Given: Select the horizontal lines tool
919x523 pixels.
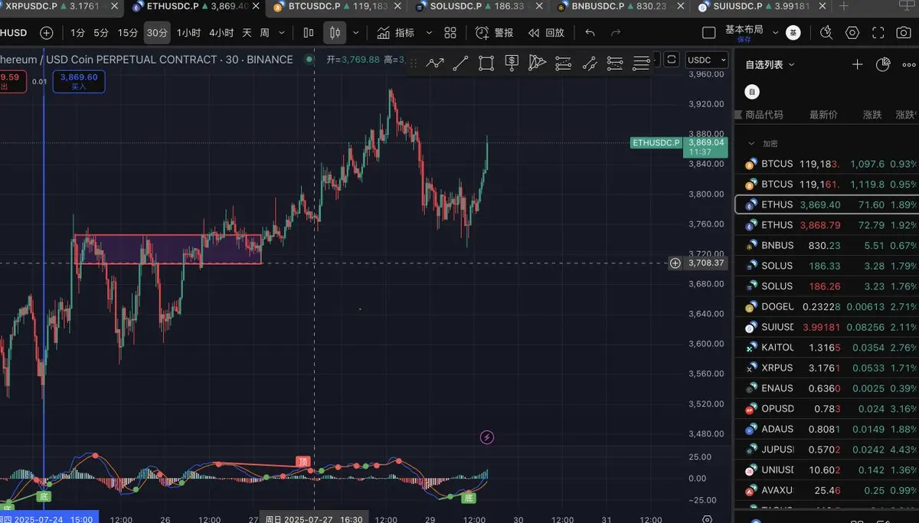Looking at the screenshot, I should [x=641, y=63].
